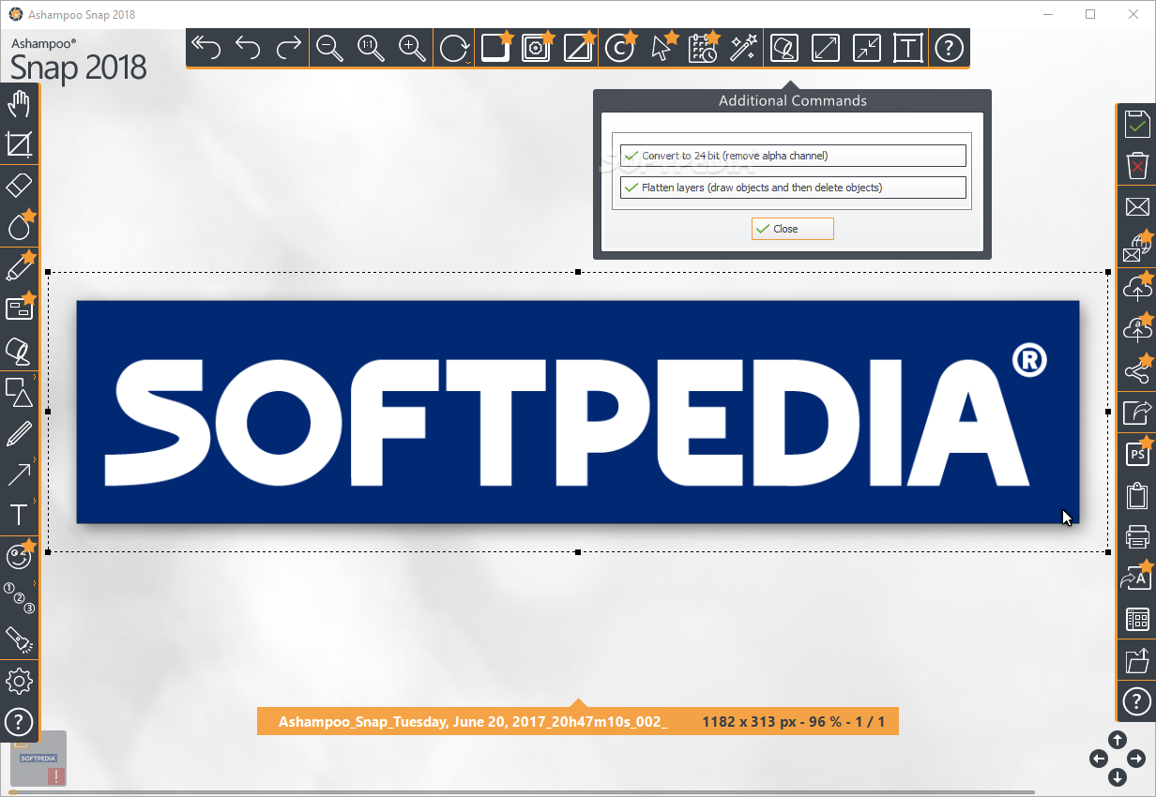Select the highlighter marker tool
Image resolution: width=1156 pixels, height=797 pixels.
point(20,267)
